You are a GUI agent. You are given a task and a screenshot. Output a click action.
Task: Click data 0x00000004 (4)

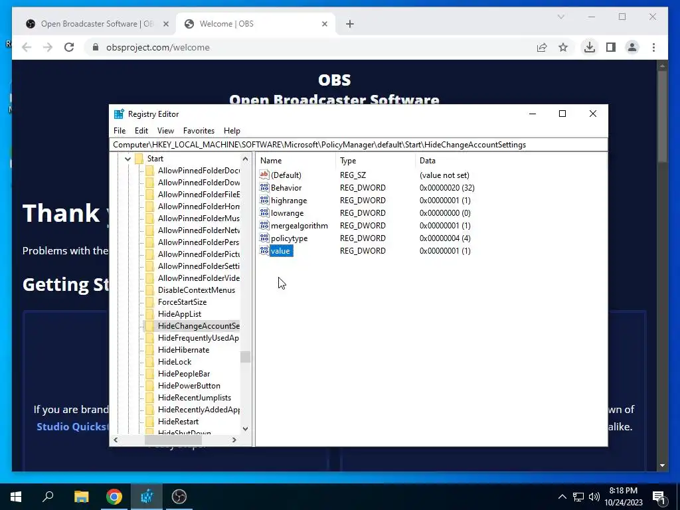coord(445,238)
